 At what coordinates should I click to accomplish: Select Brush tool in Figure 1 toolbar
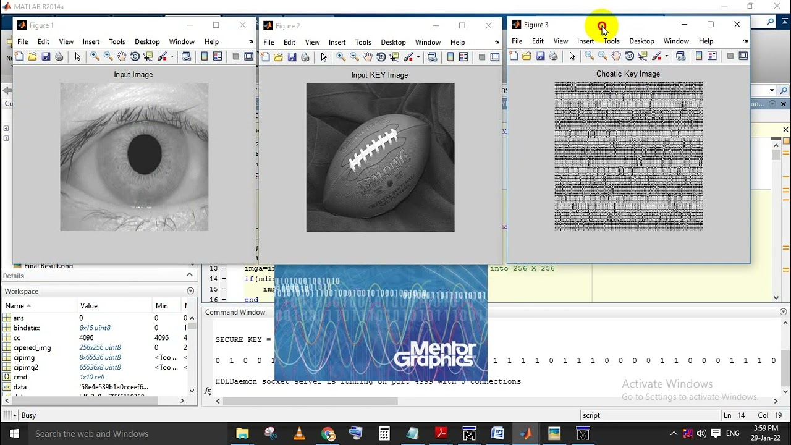162,56
